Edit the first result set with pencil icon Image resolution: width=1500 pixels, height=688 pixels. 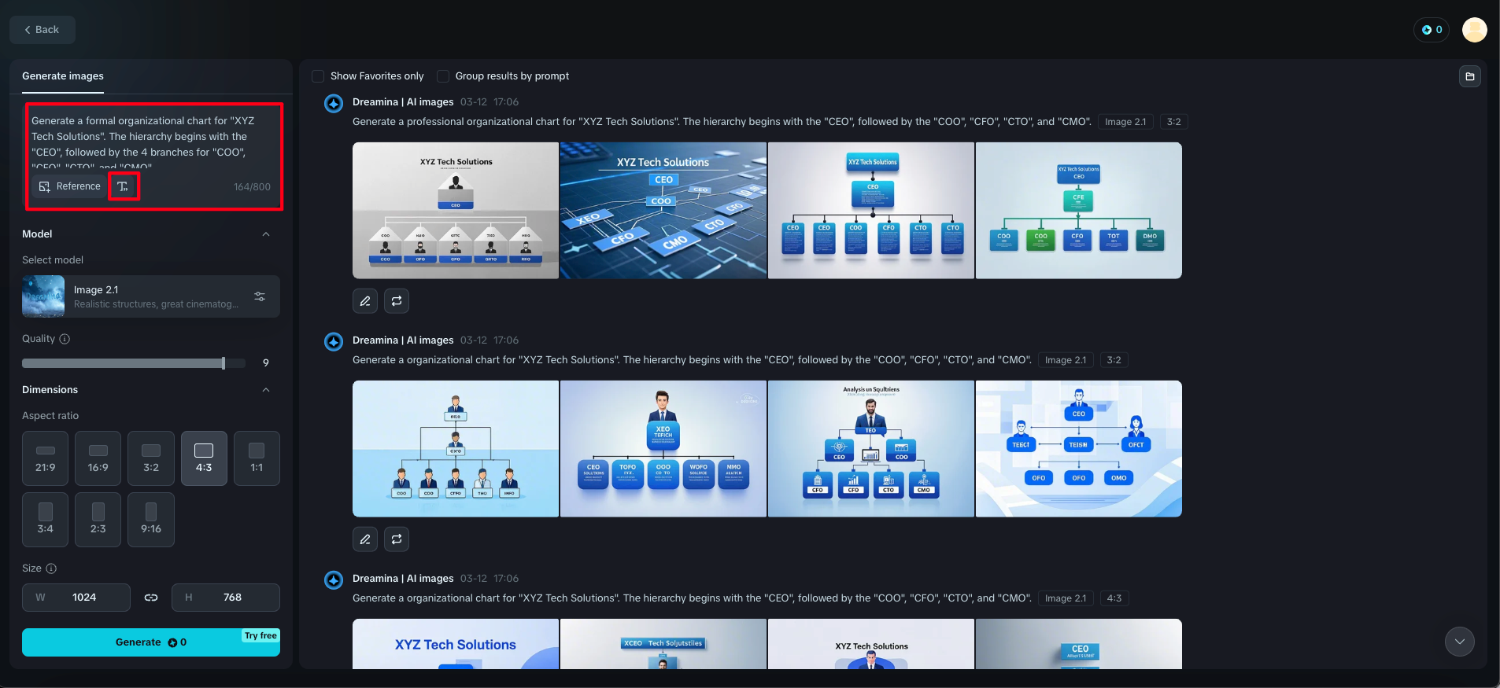[365, 301]
